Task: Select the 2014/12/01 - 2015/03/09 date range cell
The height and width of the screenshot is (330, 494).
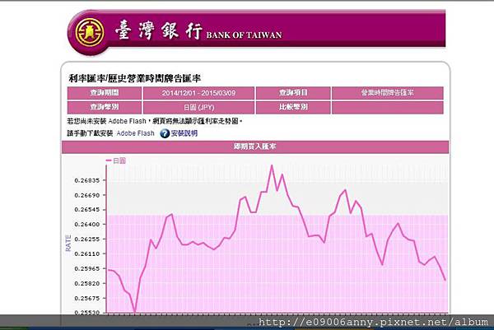Action: pos(198,93)
